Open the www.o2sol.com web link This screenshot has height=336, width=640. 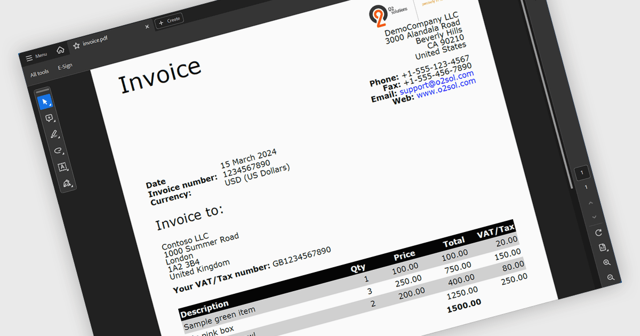[446, 89]
